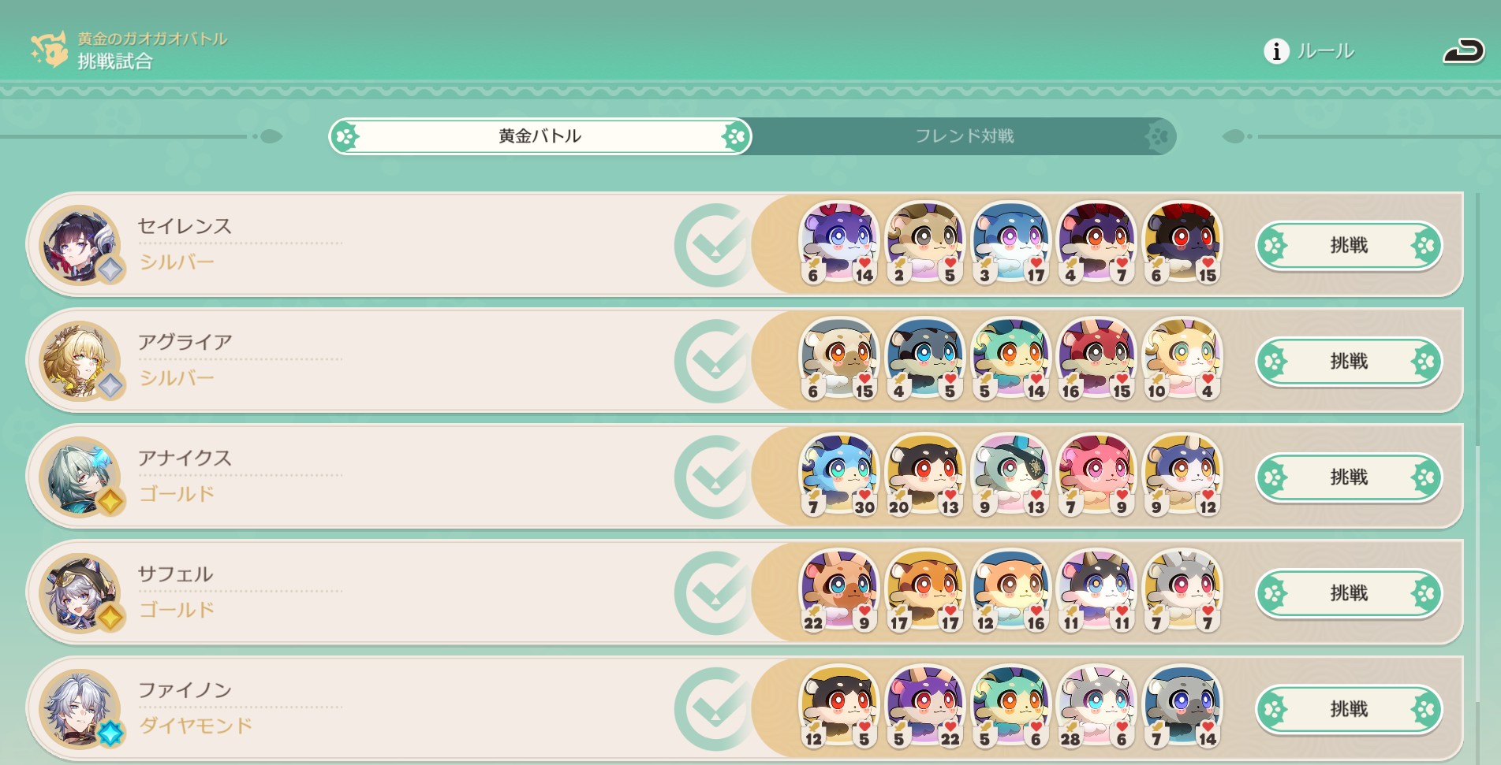
Task: Click the golden battle emblem icon top left
Action: coord(49,49)
